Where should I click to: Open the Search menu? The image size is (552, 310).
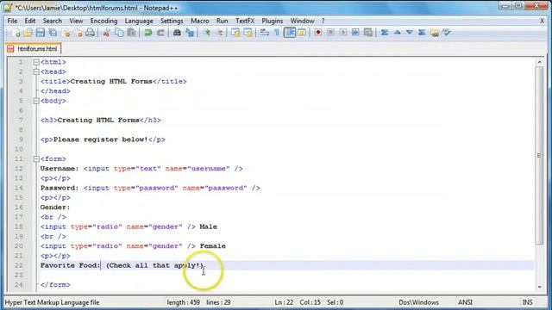tap(53, 21)
